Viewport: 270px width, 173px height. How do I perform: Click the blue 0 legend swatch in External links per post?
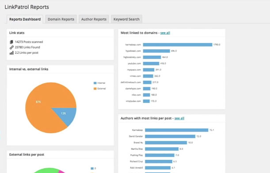92,168
